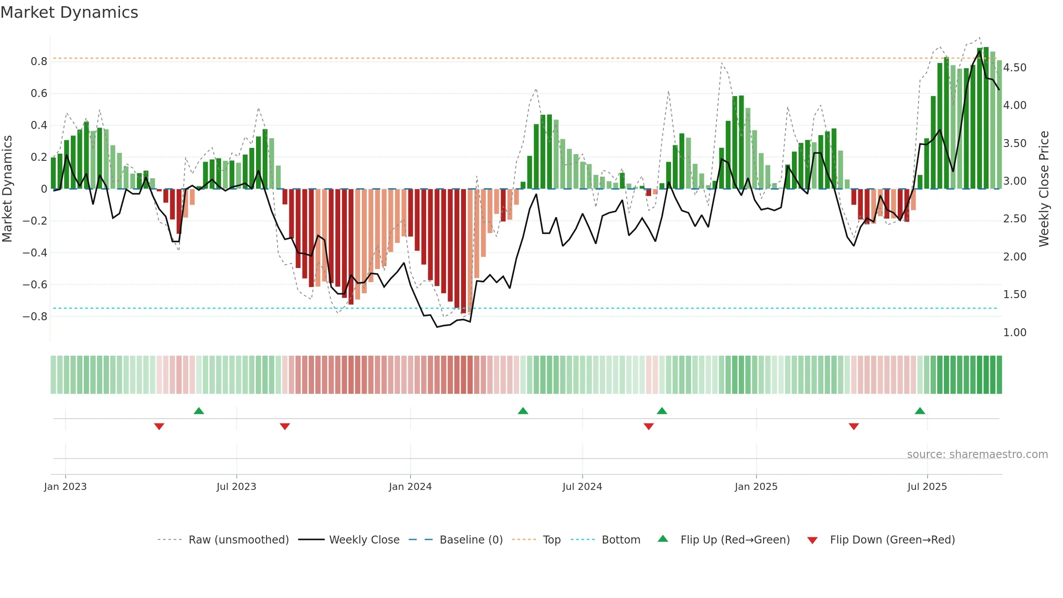Click the 1.00 price axis tick

pyautogui.click(x=1015, y=333)
